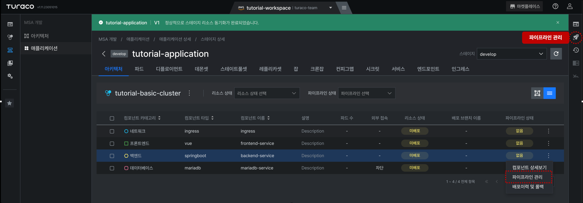Switch to architecture diagram view icon

pyautogui.click(x=537, y=93)
